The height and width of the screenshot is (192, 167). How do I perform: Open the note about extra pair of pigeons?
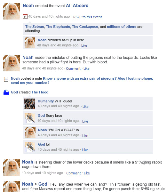82,80
